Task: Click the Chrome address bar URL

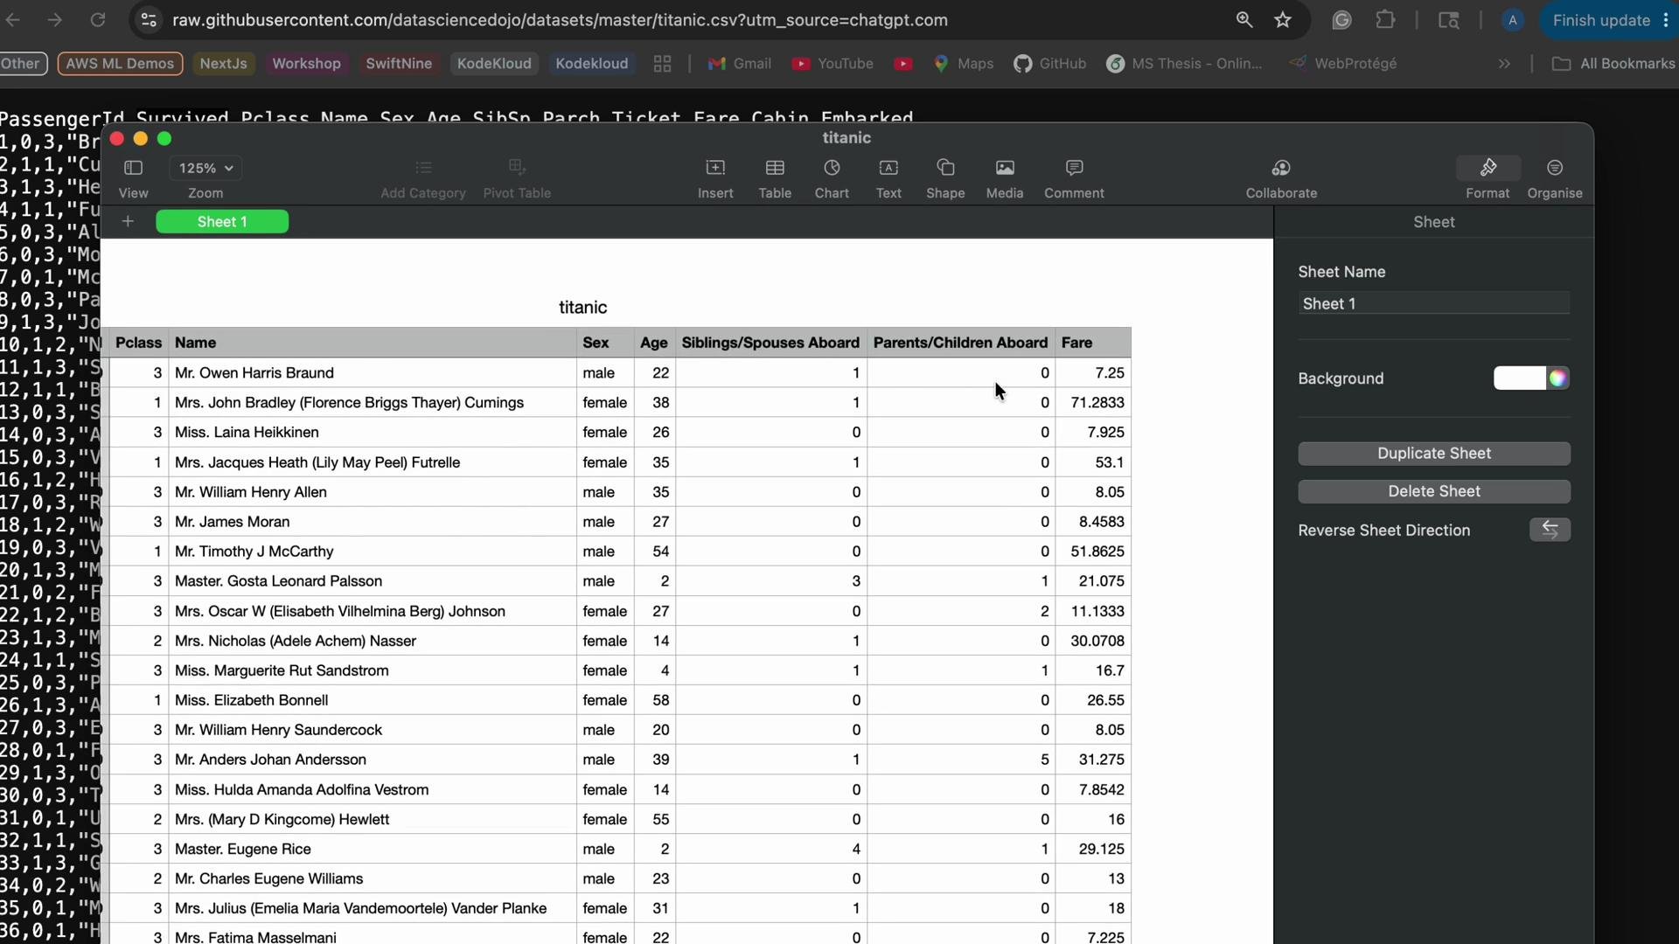Action: coord(560,20)
